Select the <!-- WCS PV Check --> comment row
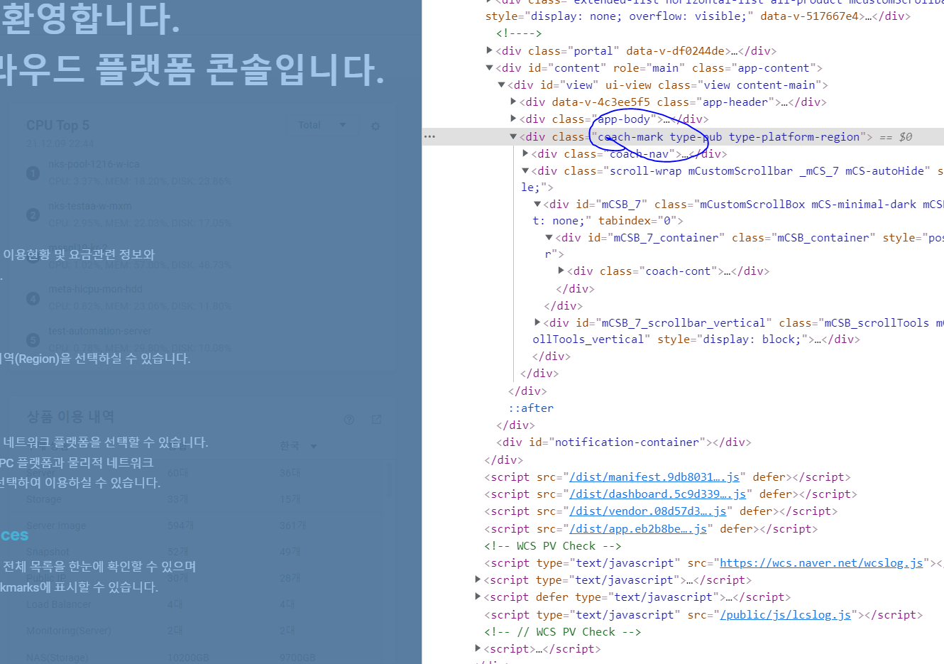Viewport: 944px width, 664px height. point(553,545)
